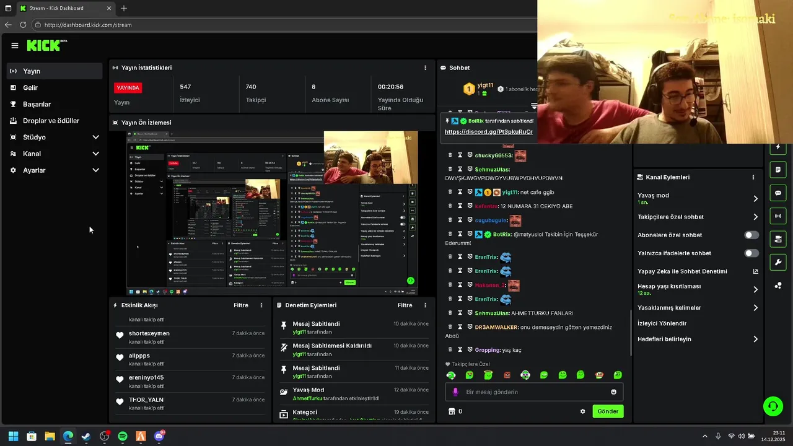Open chat settings gear icon
793x446 pixels.
(x=582, y=411)
